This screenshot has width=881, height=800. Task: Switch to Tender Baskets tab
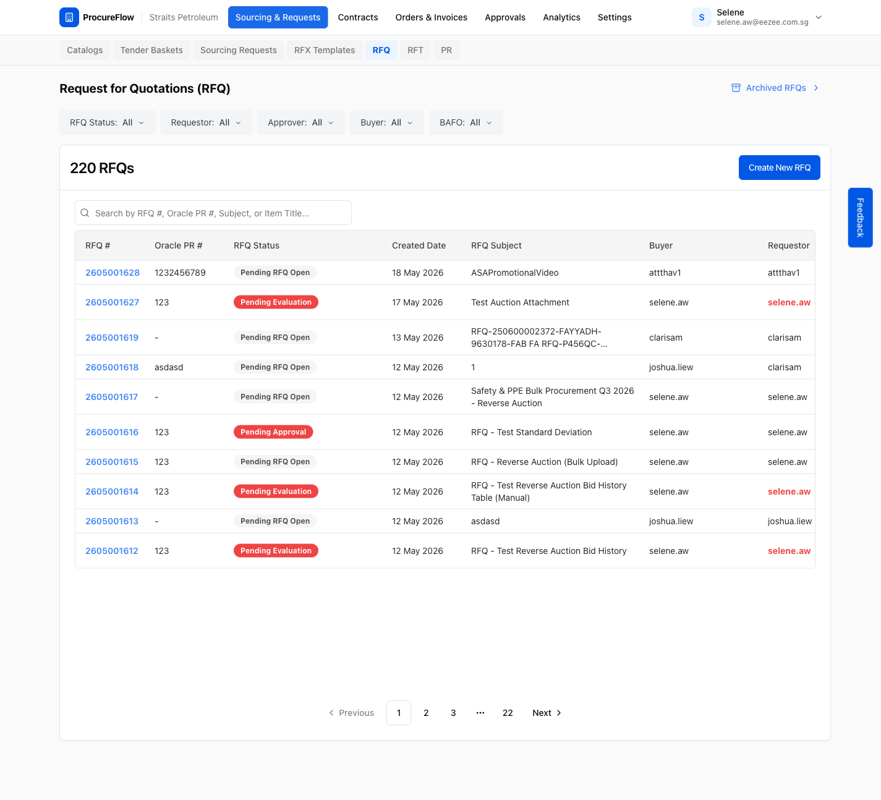[151, 50]
